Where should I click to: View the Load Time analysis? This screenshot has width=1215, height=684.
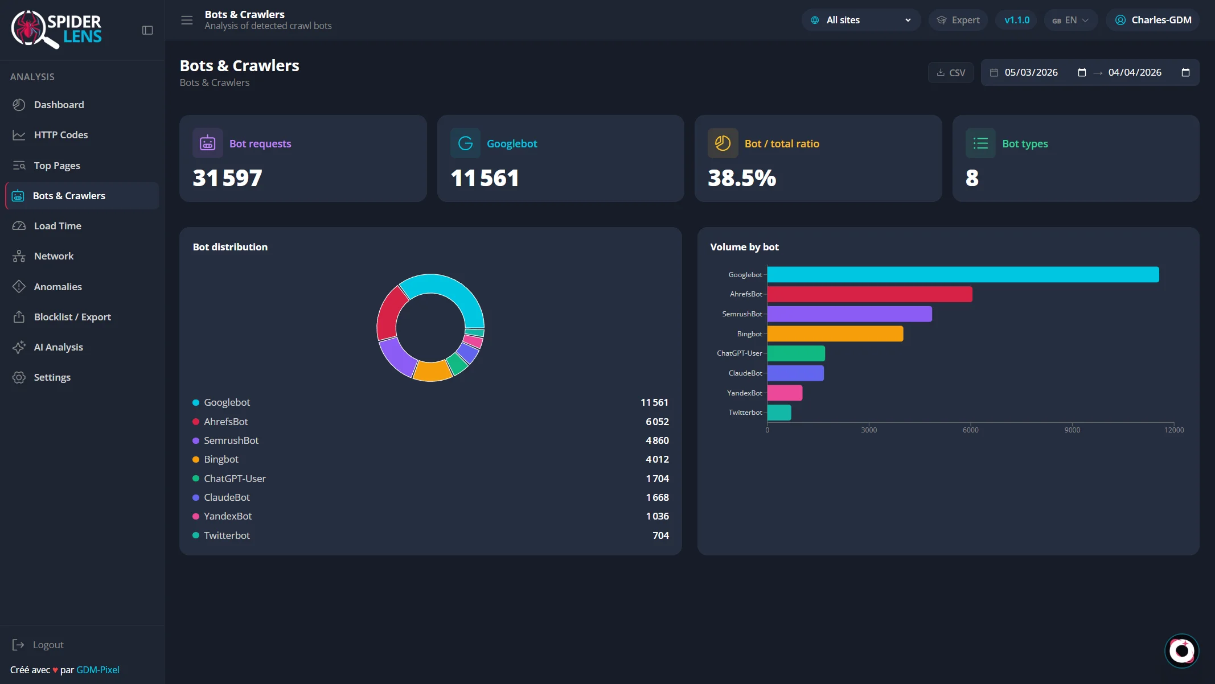click(57, 225)
